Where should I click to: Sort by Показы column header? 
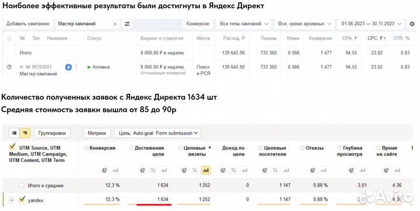269,38
